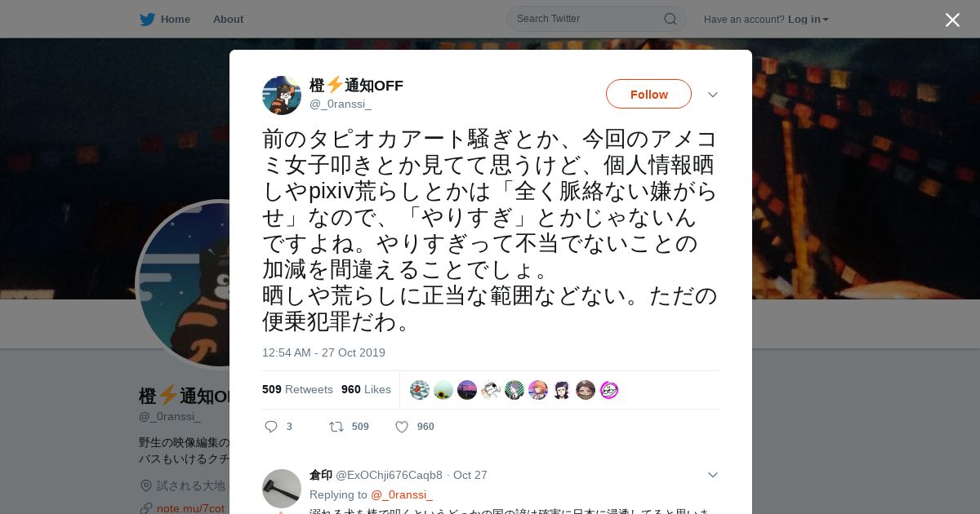Screen dimensions: 980x514
Task: Click the retweet arrows icon
Action: coord(336,427)
